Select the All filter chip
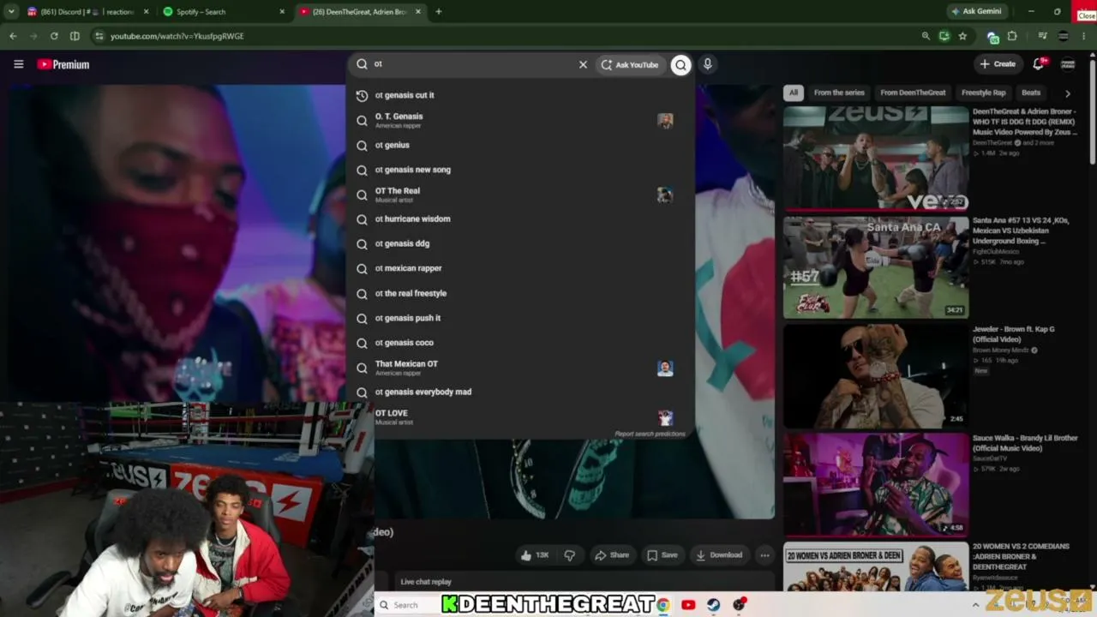Image resolution: width=1097 pixels, height=617 pixels. tap(793, 93)
